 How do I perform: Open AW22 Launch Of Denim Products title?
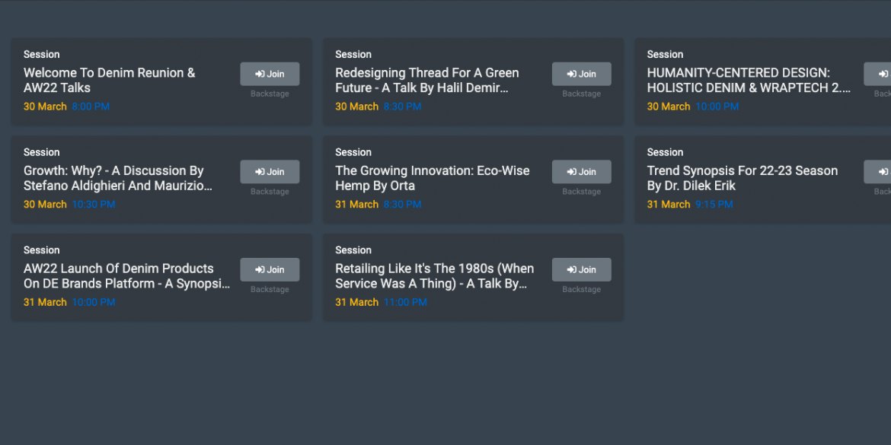126,276
